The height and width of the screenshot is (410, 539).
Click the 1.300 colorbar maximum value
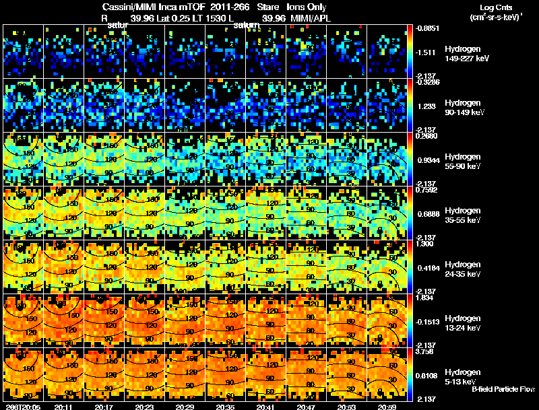425,244
